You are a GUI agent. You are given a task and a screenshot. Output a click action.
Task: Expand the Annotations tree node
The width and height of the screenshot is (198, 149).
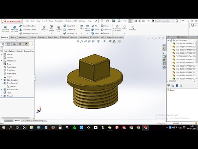pos(2,61)
